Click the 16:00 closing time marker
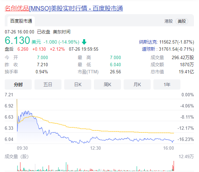 pyautogui.click(x=168, y=148)
